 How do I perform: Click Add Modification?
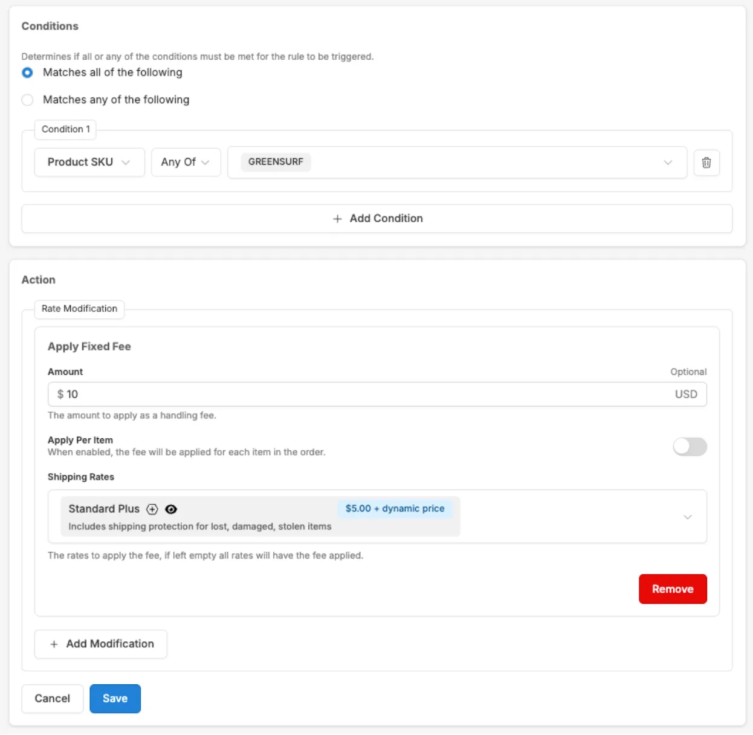[101, 644]
